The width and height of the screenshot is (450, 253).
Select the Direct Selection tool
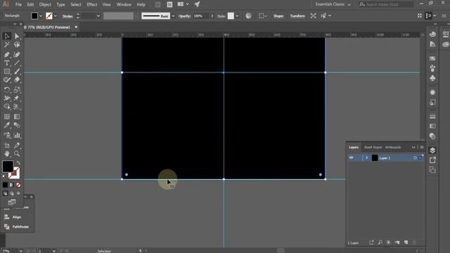point(17,36)
